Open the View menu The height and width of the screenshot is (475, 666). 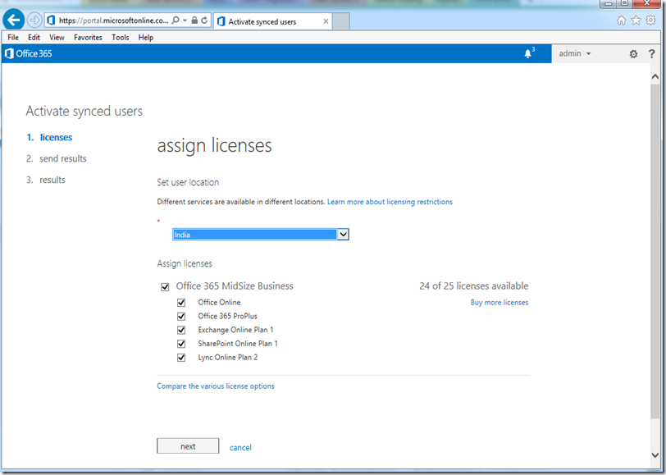[57, 38]
